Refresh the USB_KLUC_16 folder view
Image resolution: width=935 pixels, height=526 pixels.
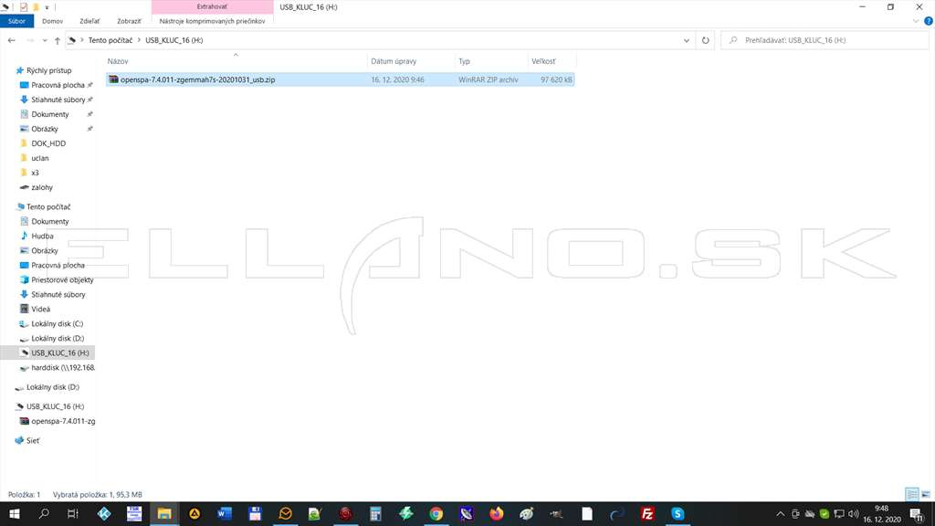pos(706,40)
